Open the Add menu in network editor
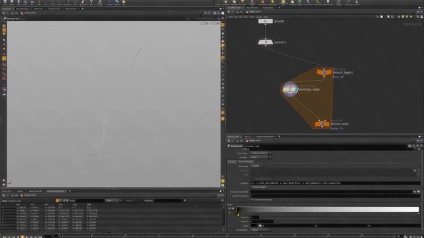This screenshot has height=238, width=424. click(x=231, y=17)
